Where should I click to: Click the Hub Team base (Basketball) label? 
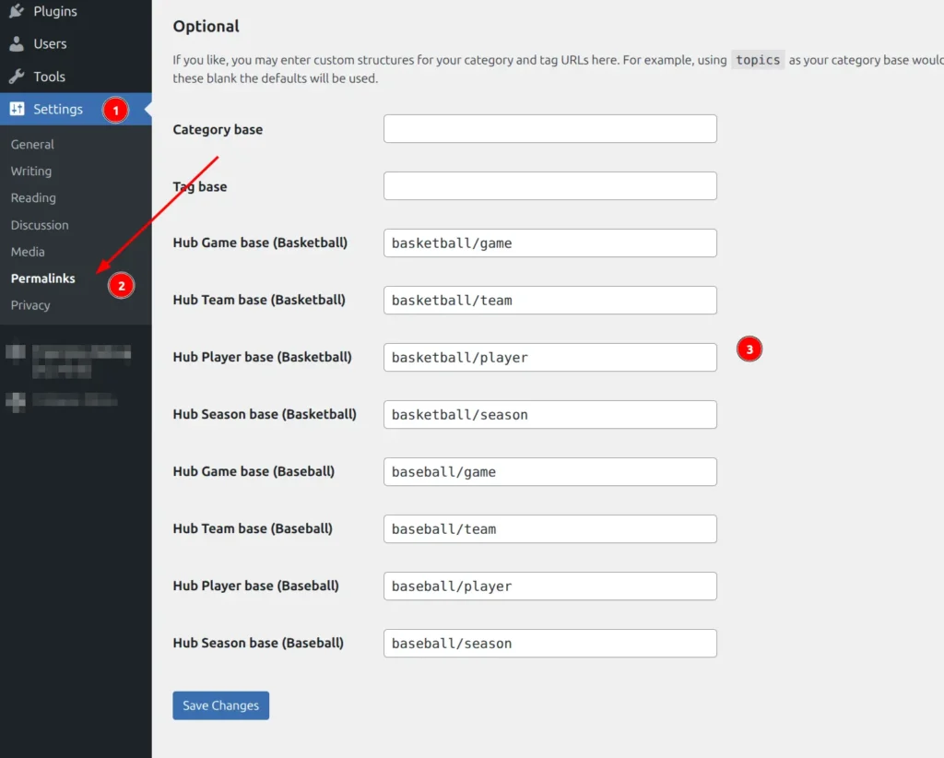(x=259, y=300)
